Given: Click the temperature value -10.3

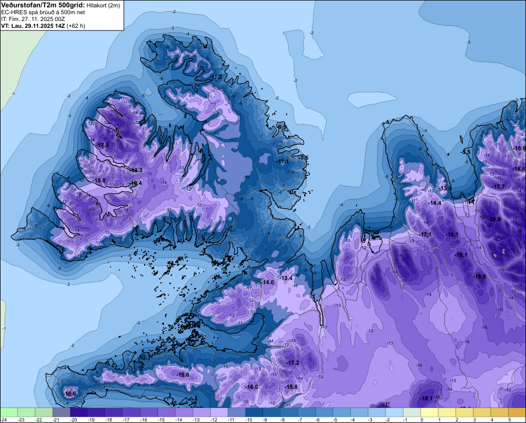Looking at the screenshot, I should [x=144, y=357].
